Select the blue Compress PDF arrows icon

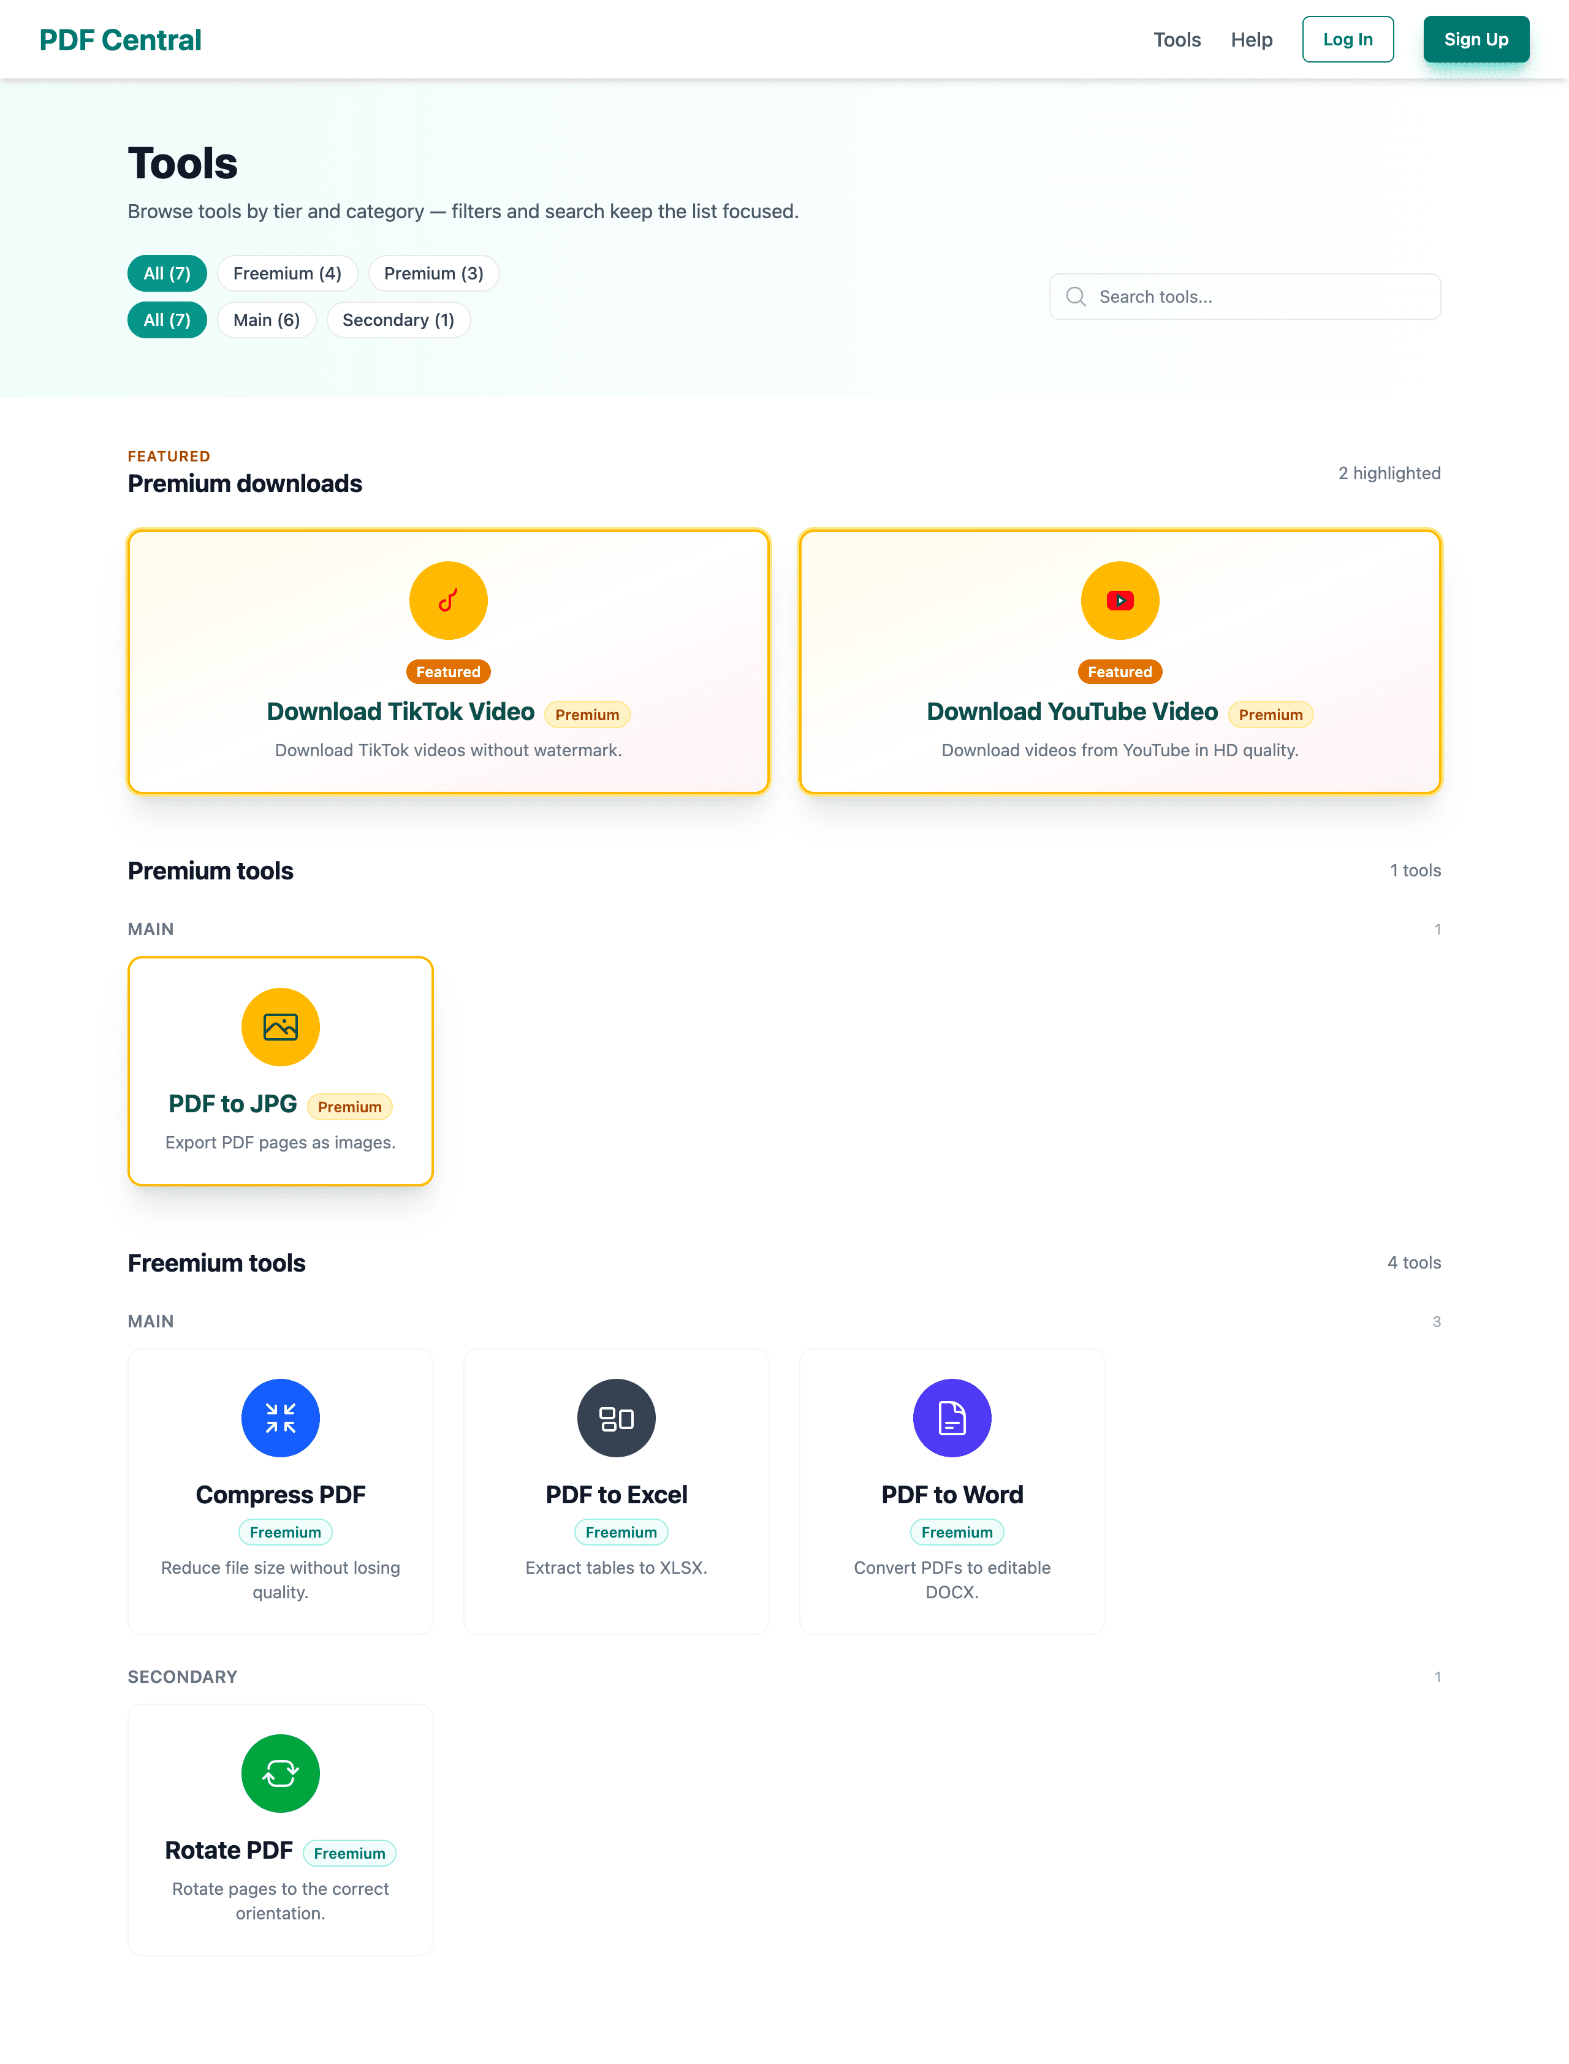coord(280,1417)
